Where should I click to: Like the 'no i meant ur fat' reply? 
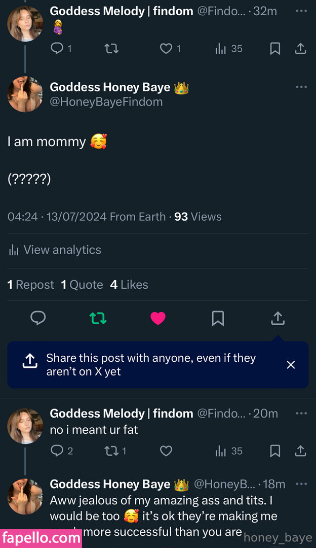coord(166,451)
